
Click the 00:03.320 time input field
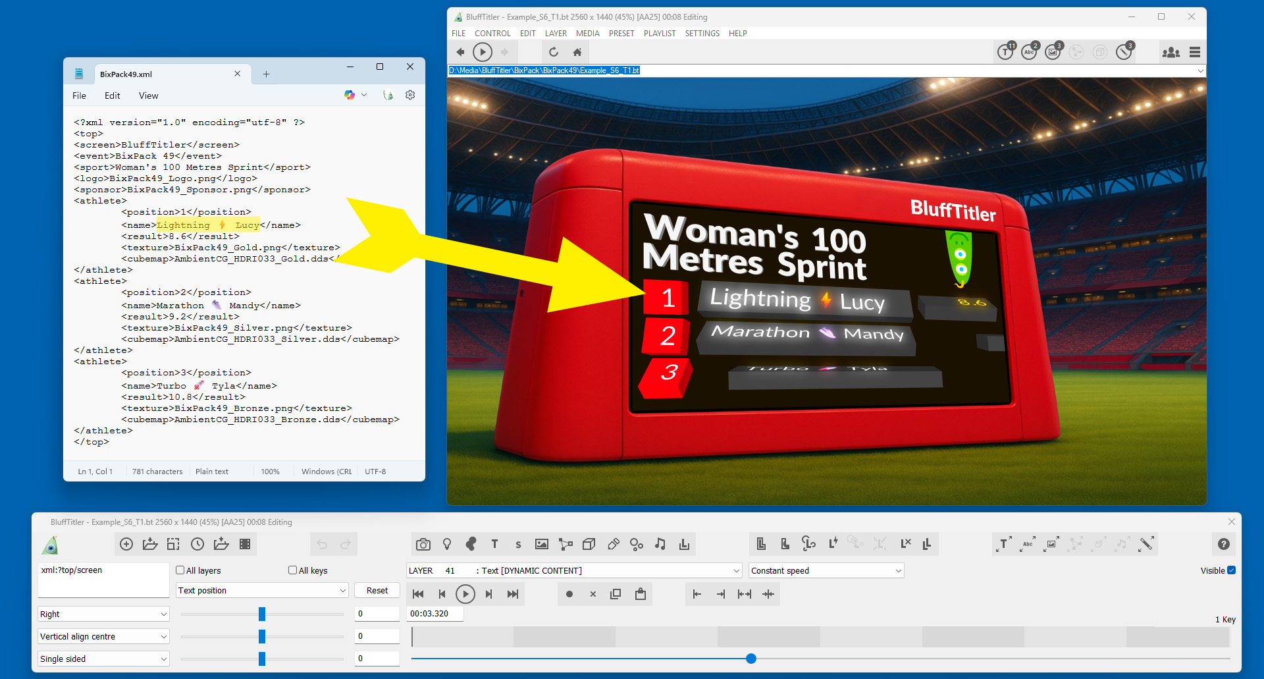pos(435,614)
